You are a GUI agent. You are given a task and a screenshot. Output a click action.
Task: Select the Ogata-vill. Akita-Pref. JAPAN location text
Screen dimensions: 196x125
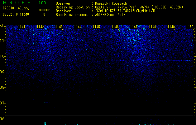point(139,7)
